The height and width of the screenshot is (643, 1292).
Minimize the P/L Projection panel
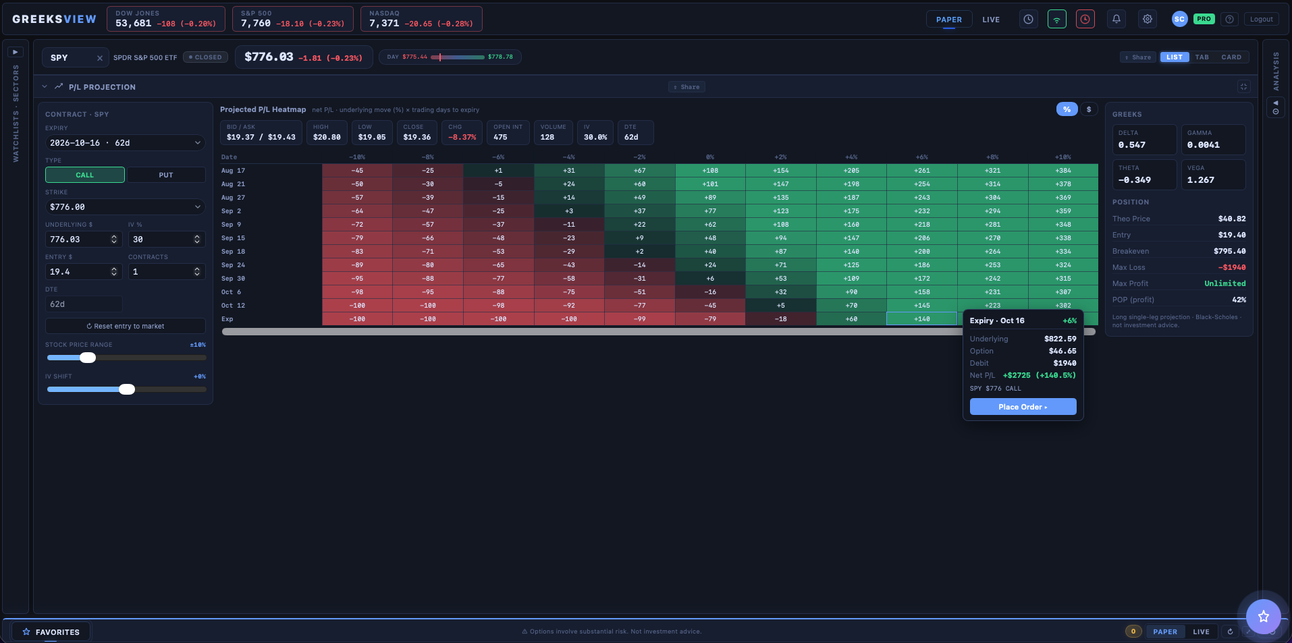coord(1243,86)
